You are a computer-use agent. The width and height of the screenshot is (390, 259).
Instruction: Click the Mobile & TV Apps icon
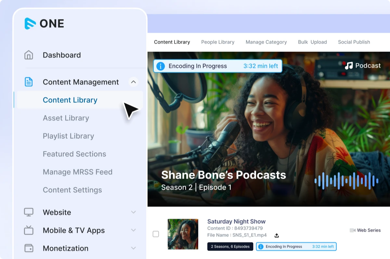29,230
